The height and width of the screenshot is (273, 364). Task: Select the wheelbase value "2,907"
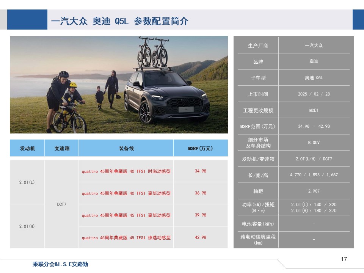pyautogui.click(x=314, y=191)
